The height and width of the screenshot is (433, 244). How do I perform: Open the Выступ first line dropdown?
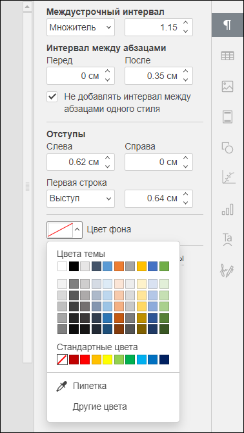81,199
